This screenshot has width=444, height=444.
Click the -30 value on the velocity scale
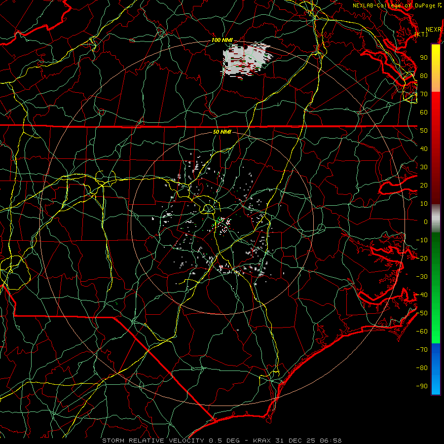coord(422,277)
